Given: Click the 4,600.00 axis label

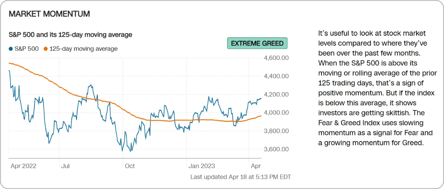Looking at the screenshot, I should pos(276,58).
